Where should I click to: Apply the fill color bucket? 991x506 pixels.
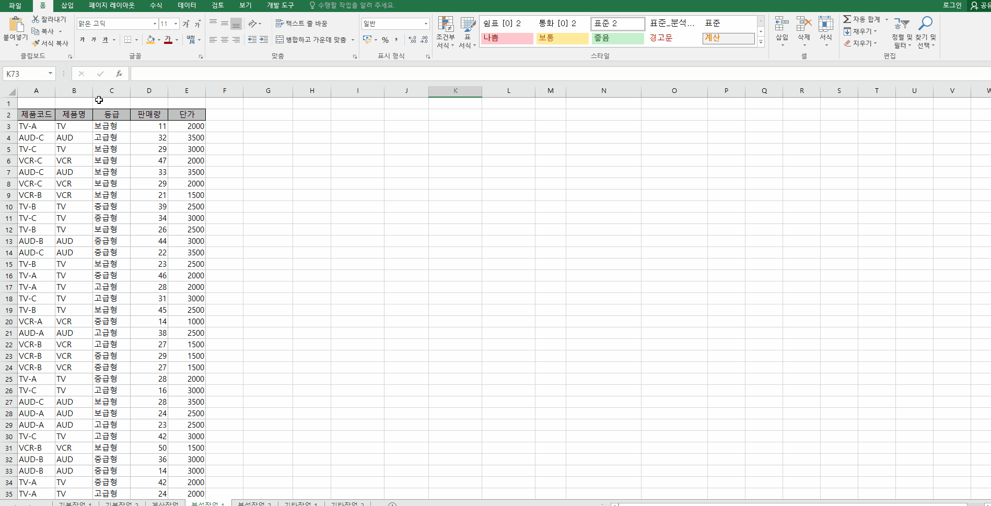pyautogui.click(x=150, y=40)
